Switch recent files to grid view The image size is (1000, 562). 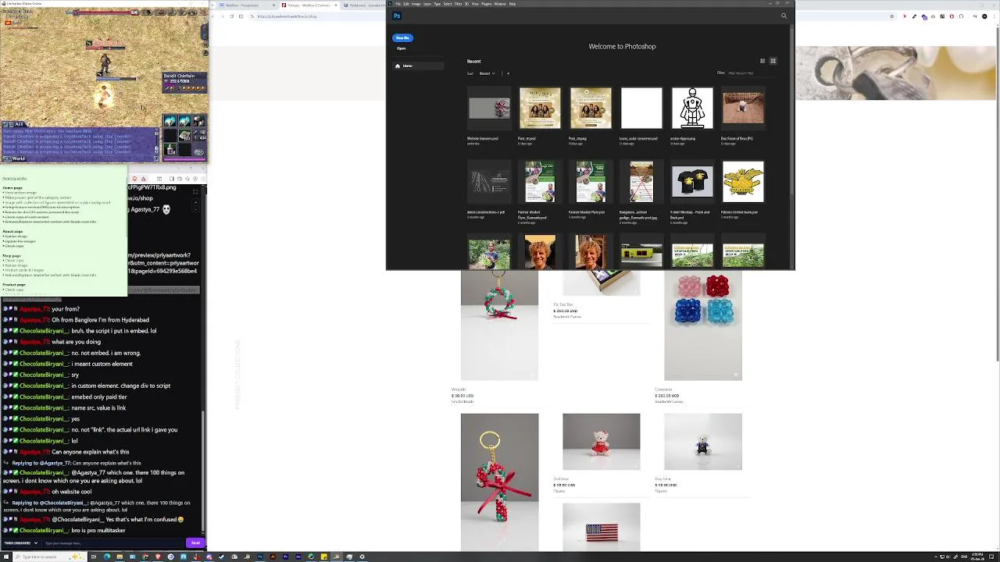[773, 61]
